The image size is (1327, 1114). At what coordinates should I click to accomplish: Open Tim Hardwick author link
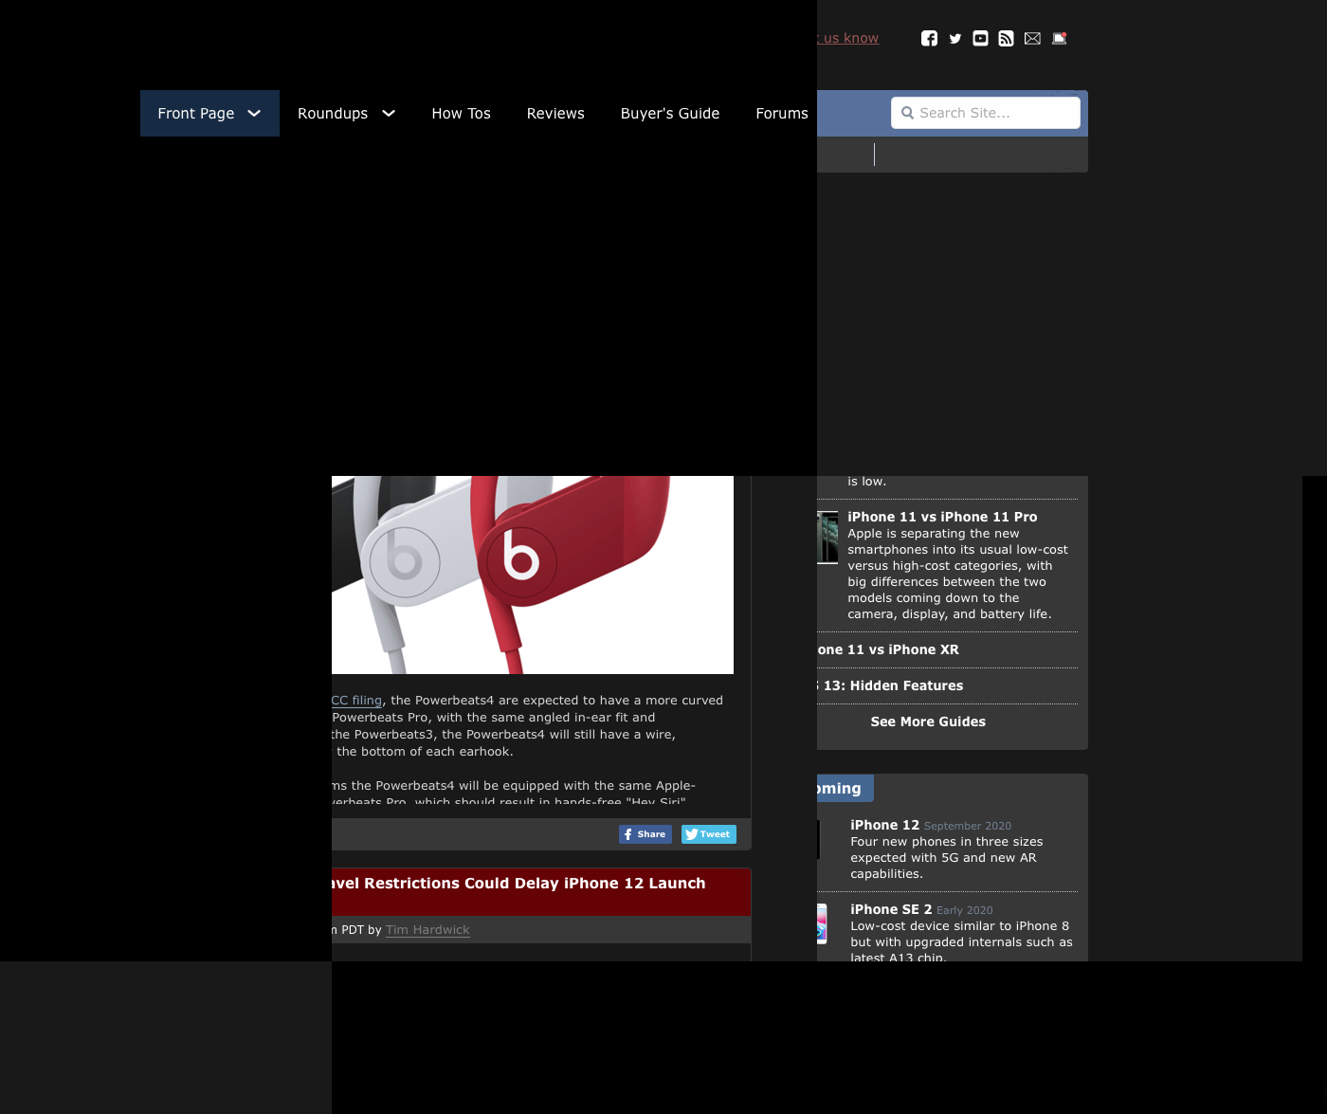coord(427,930)
